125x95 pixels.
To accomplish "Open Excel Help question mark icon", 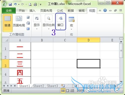I will tap(105, 10).
